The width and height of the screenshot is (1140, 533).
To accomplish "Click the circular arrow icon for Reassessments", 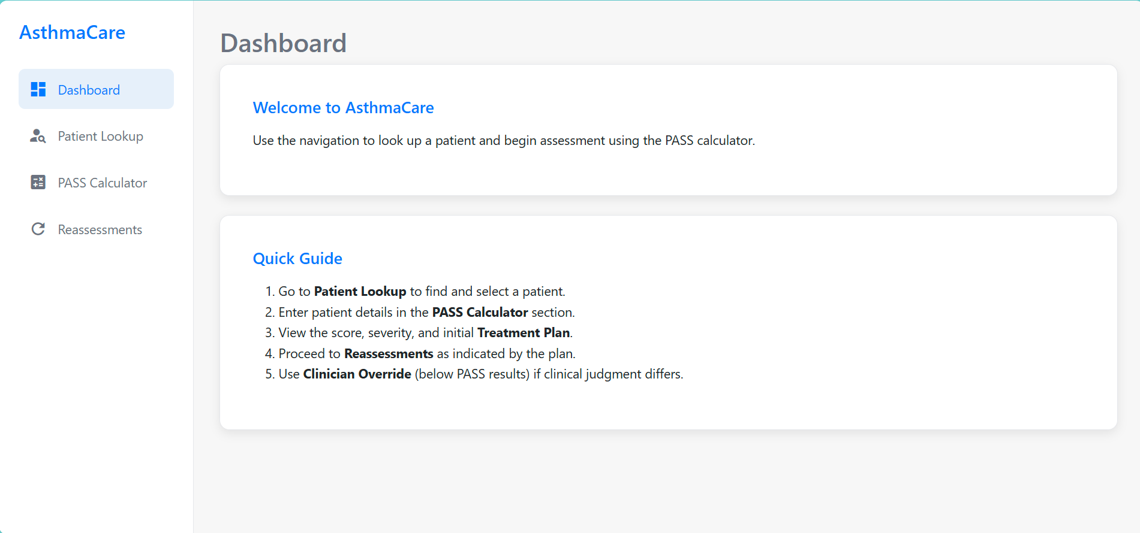I will pos(38,228).
